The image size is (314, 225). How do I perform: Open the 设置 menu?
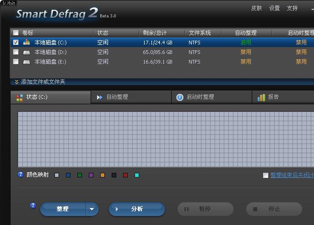tap(274, 8)
